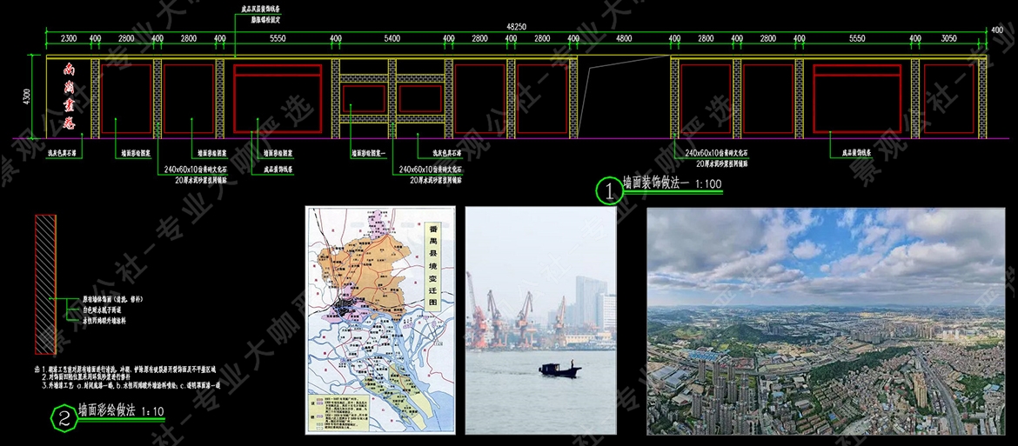Screen dimensions: 1018x446
Task: Select the 墙面装饰做法一 1:100 drawing title
Action: pos(672,183)
